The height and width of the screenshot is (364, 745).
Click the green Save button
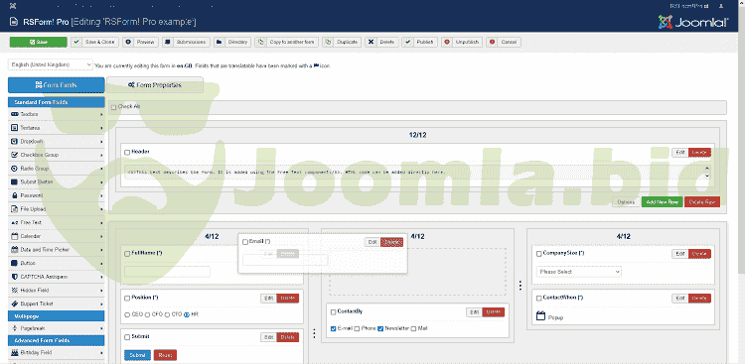(x=39, y=42)
